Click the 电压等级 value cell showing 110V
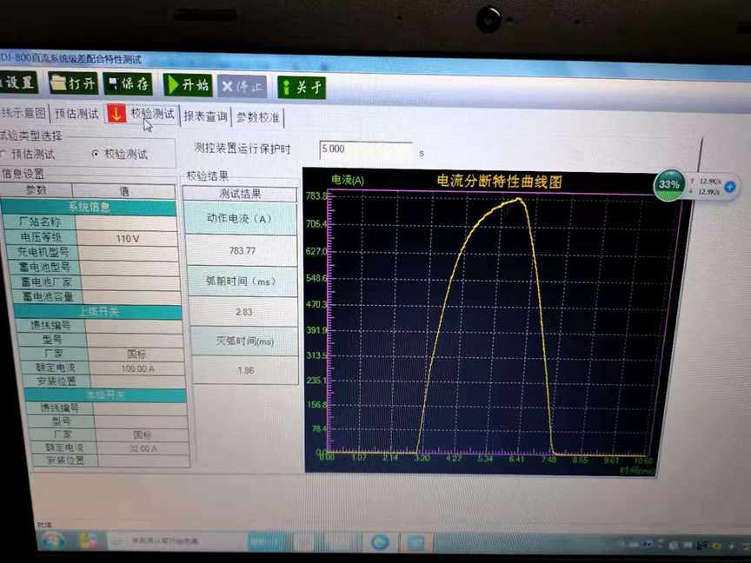This screenshot has height=563, width=751. click(x=128, y=238)
